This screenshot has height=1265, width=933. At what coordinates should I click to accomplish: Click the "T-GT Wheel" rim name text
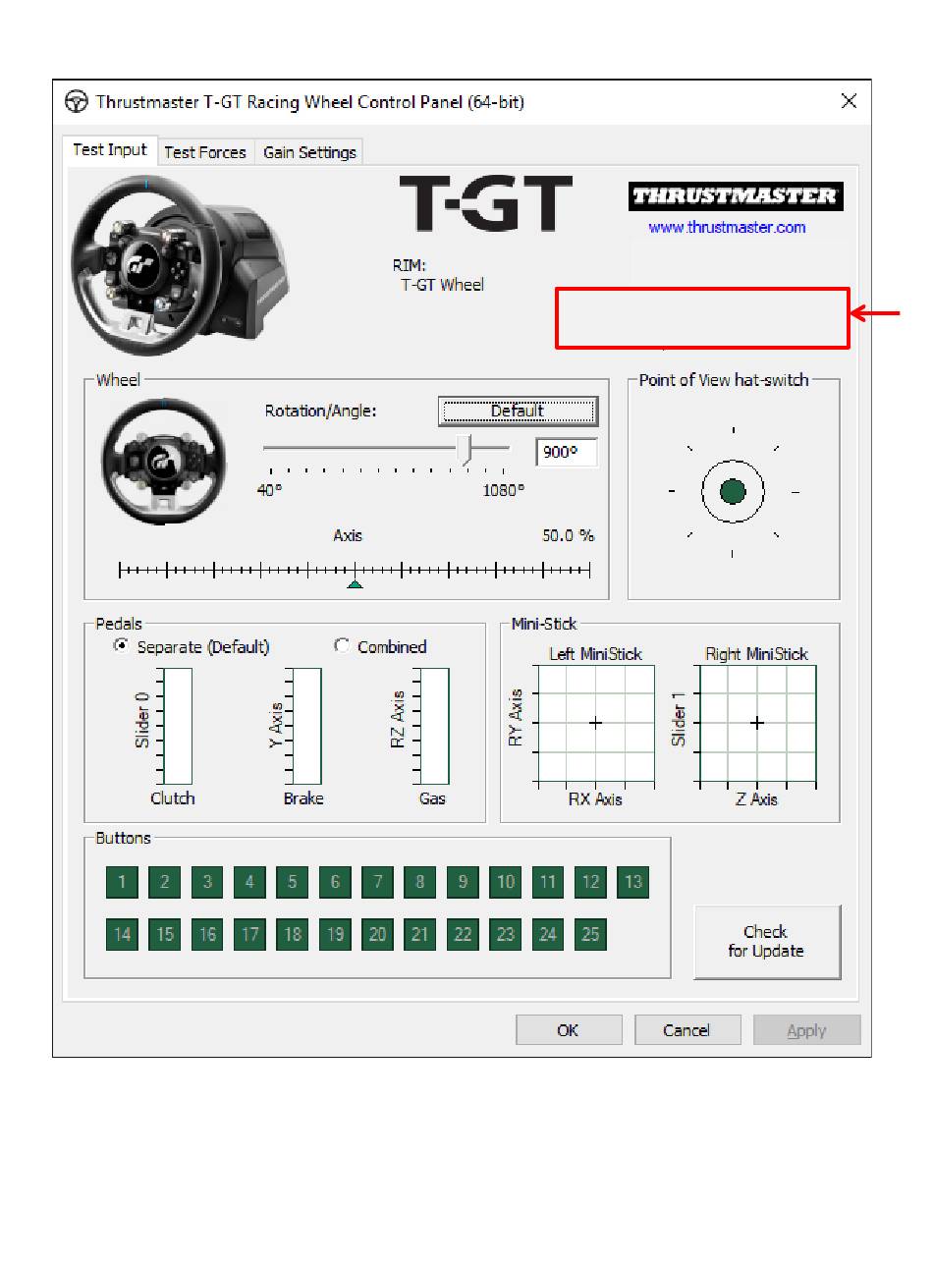coord(443,285)
